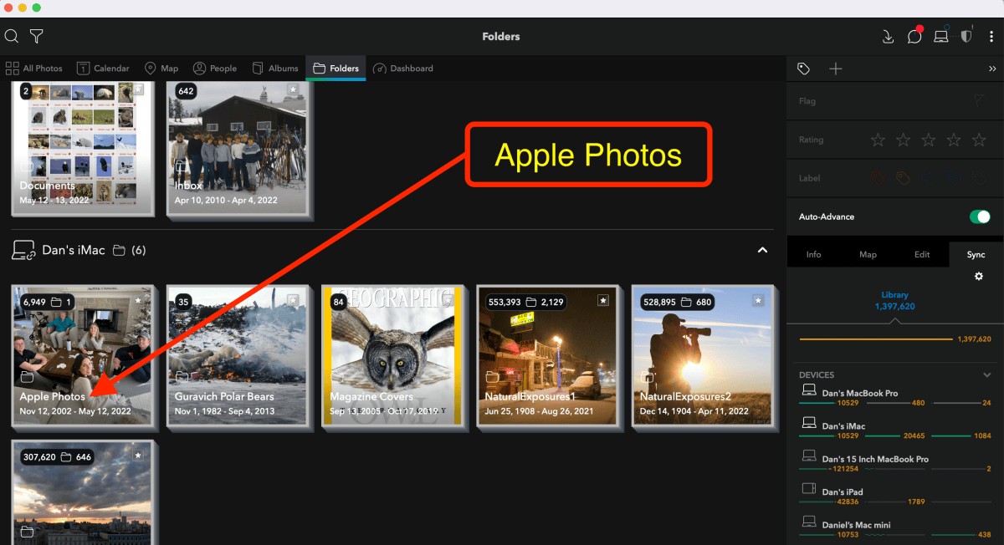Toggle the Auto-Advance switch
1004x545 pixels.
click(980, 216)
